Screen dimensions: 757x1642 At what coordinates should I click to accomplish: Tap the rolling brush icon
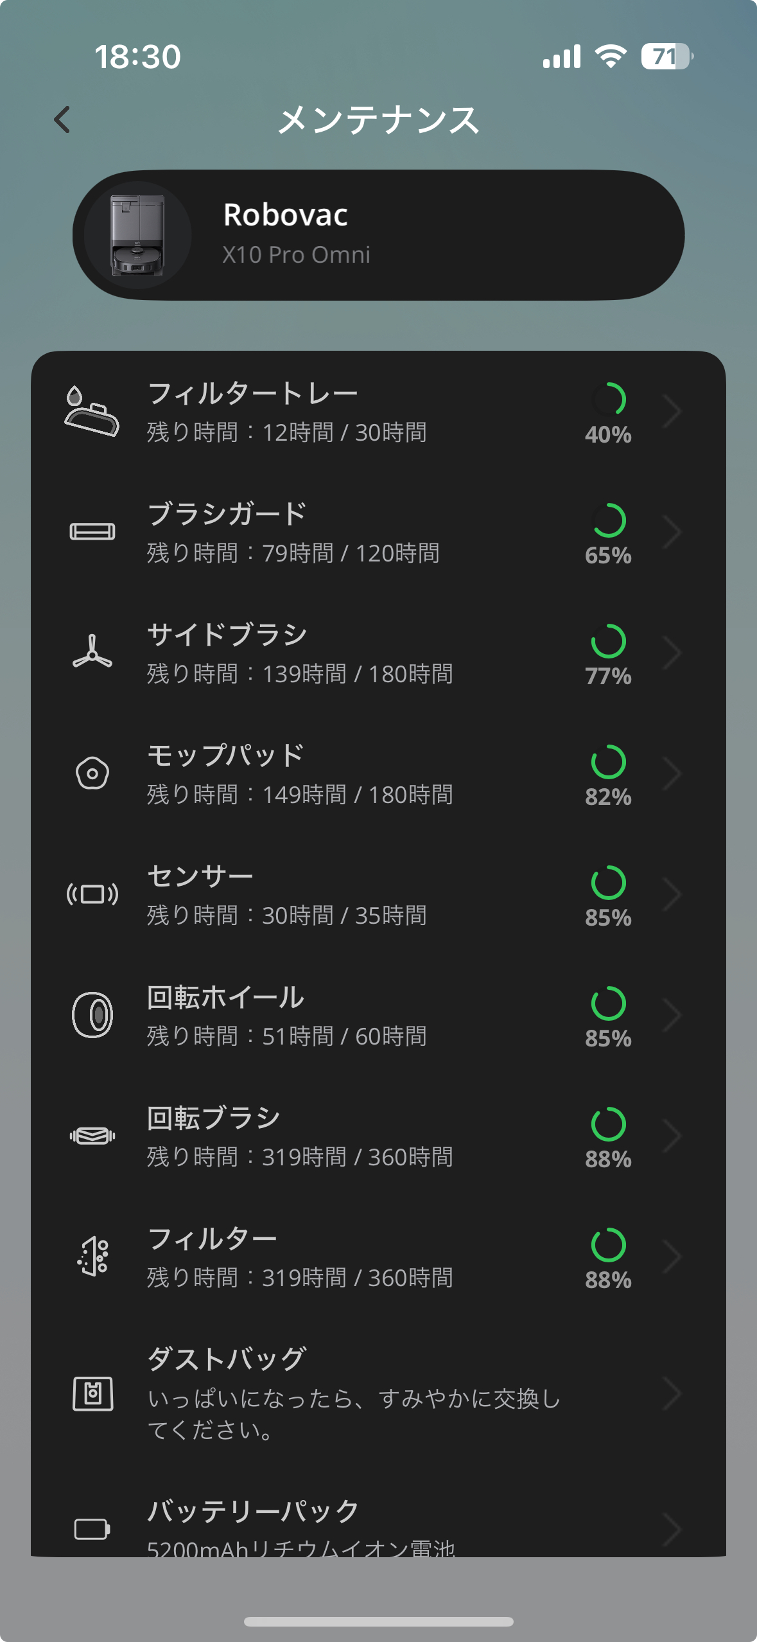[x=92, y=1136]
